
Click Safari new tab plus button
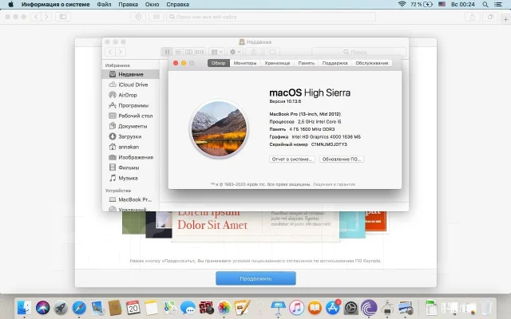coord(505,19)
